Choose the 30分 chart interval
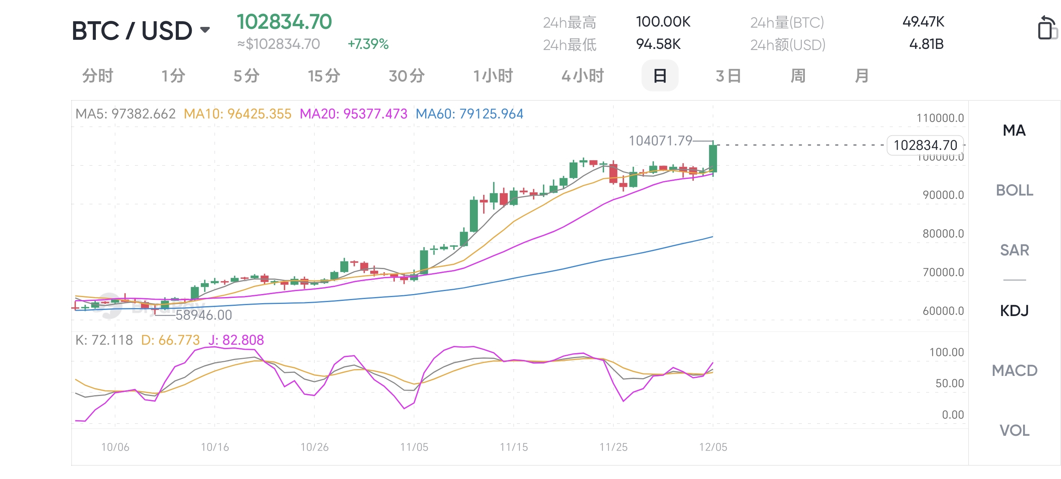Image resolution: width=1061 pixels, height=479 pixels. point(407,76)
